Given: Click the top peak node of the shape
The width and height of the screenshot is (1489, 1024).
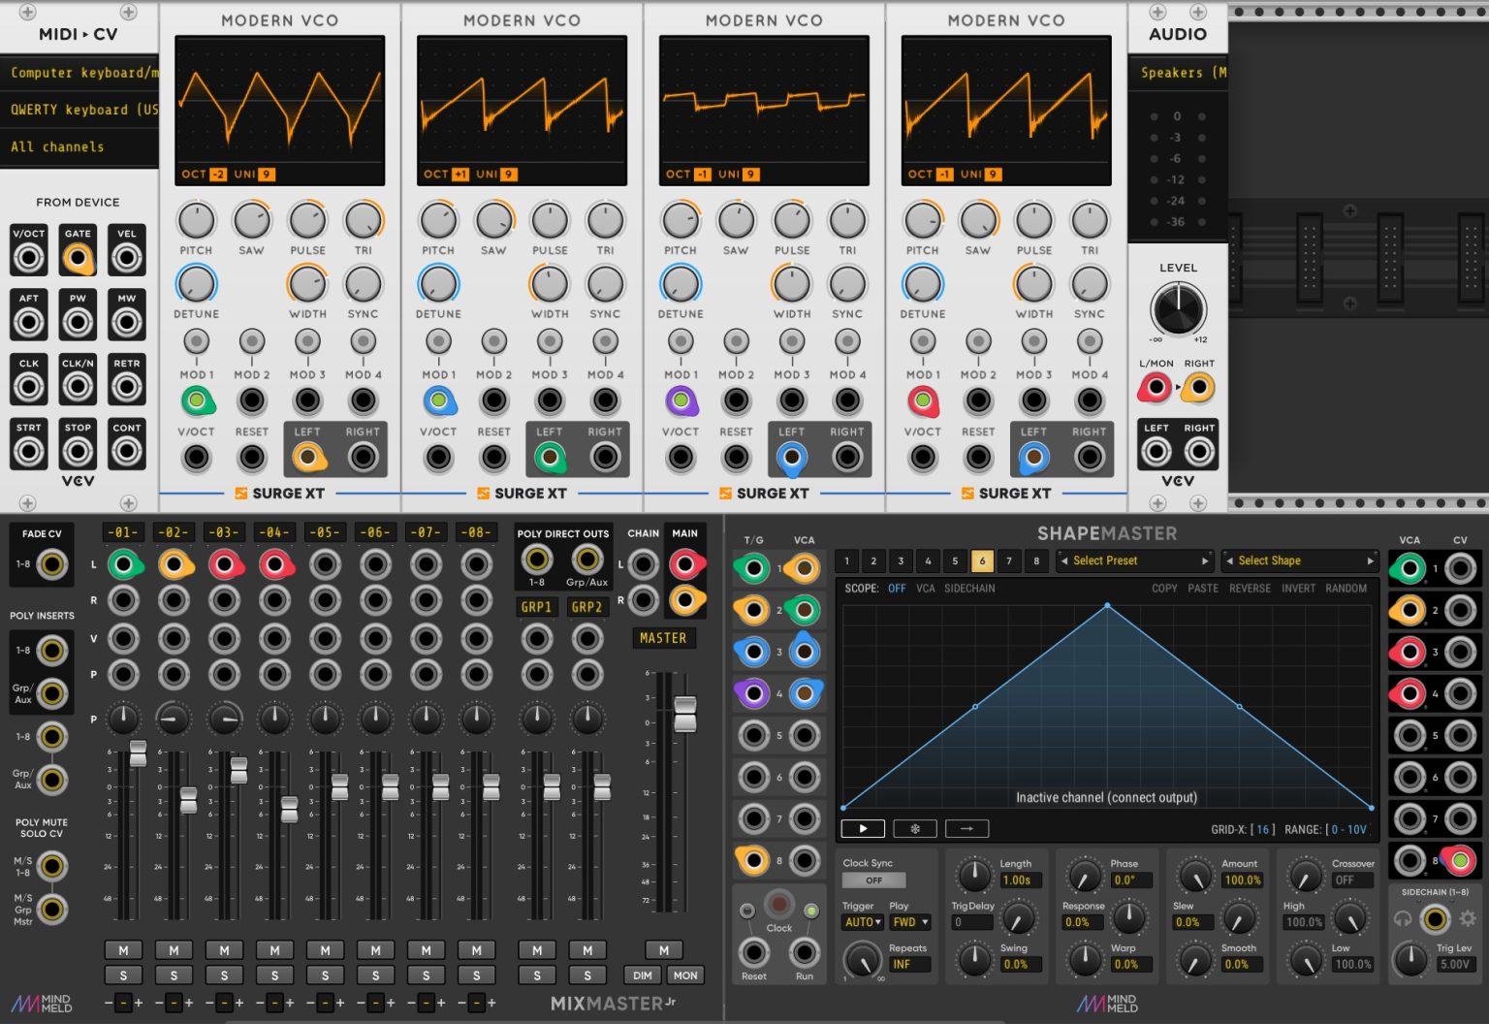Looking at the screenshot, I should coord(1107,606).
